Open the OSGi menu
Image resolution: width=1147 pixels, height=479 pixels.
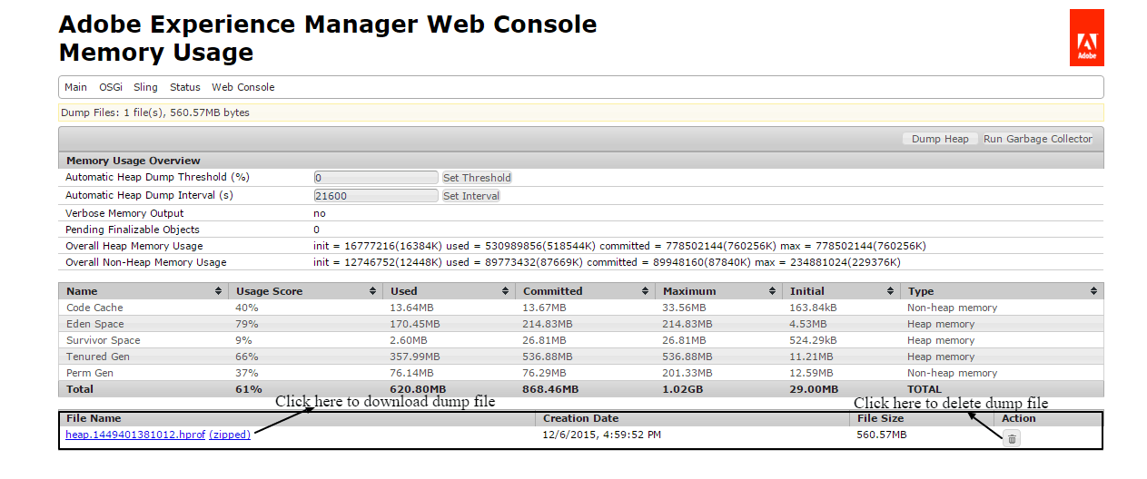click(x=111, y=87)
